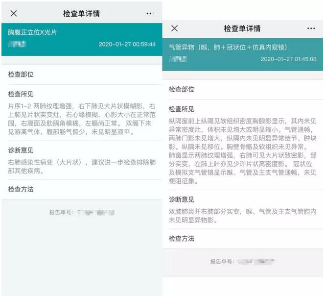The image size is (325, 297).
Task: Click diagnosis text 右肺感染性病变
Action: point(82,167)
